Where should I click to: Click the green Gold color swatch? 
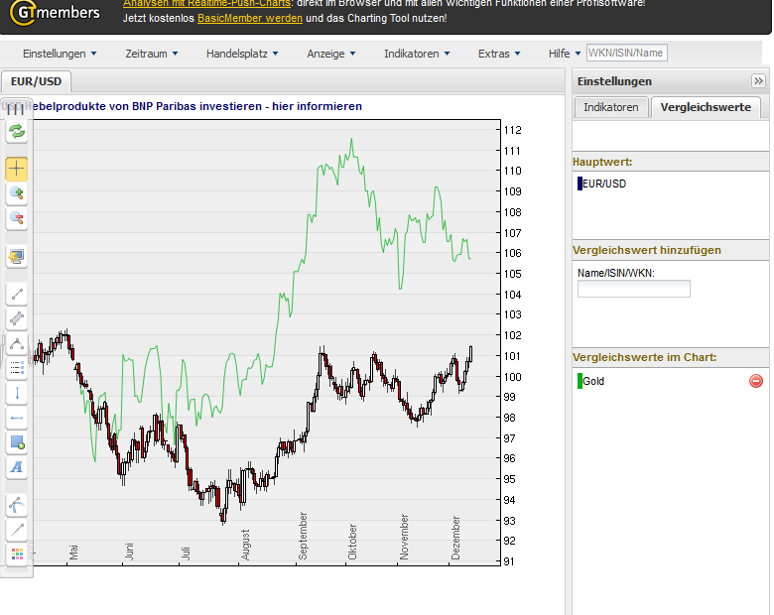point(580,381)
